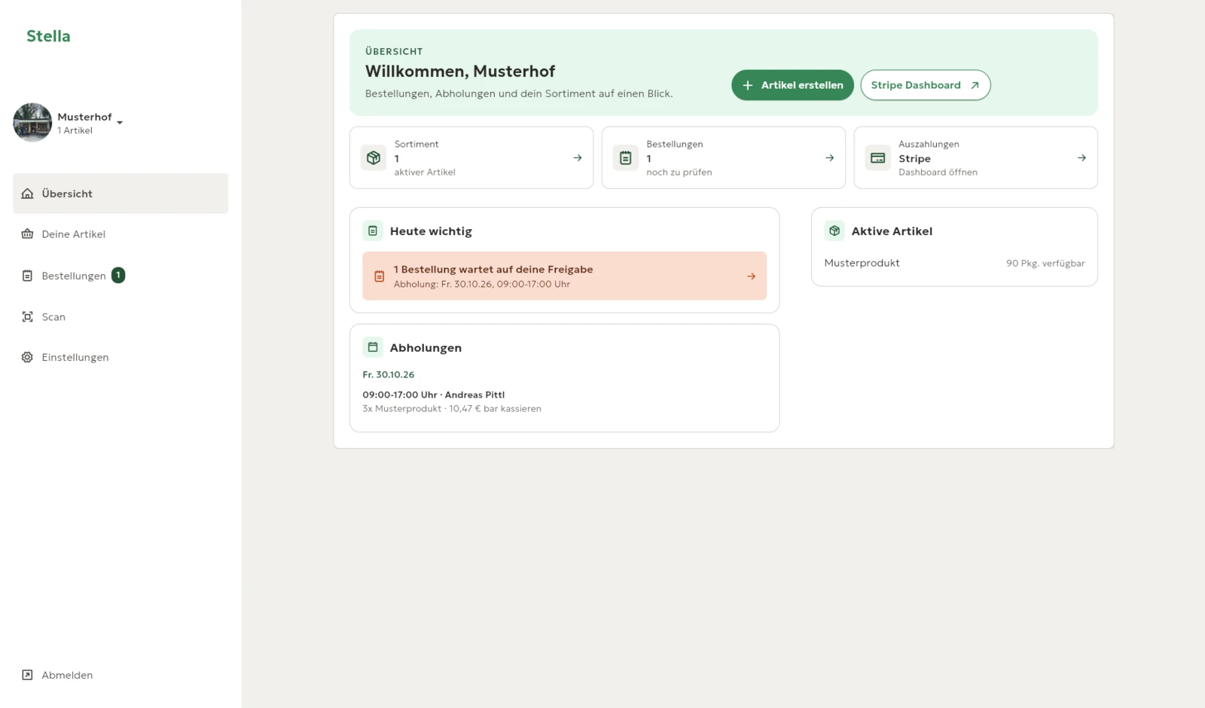Click '1 Artikel' under Musterhof name

(75, 130)
